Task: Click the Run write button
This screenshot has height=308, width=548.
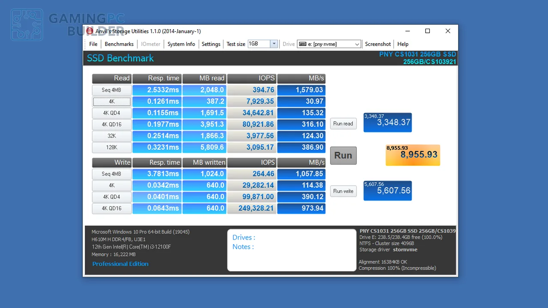Action: pos(343,191)
